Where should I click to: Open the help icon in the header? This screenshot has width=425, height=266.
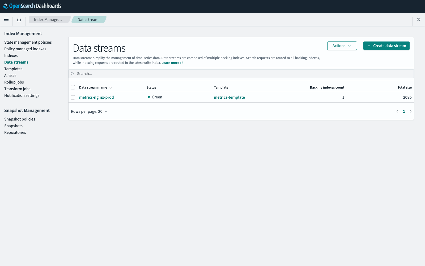click(x=419, y=19)
